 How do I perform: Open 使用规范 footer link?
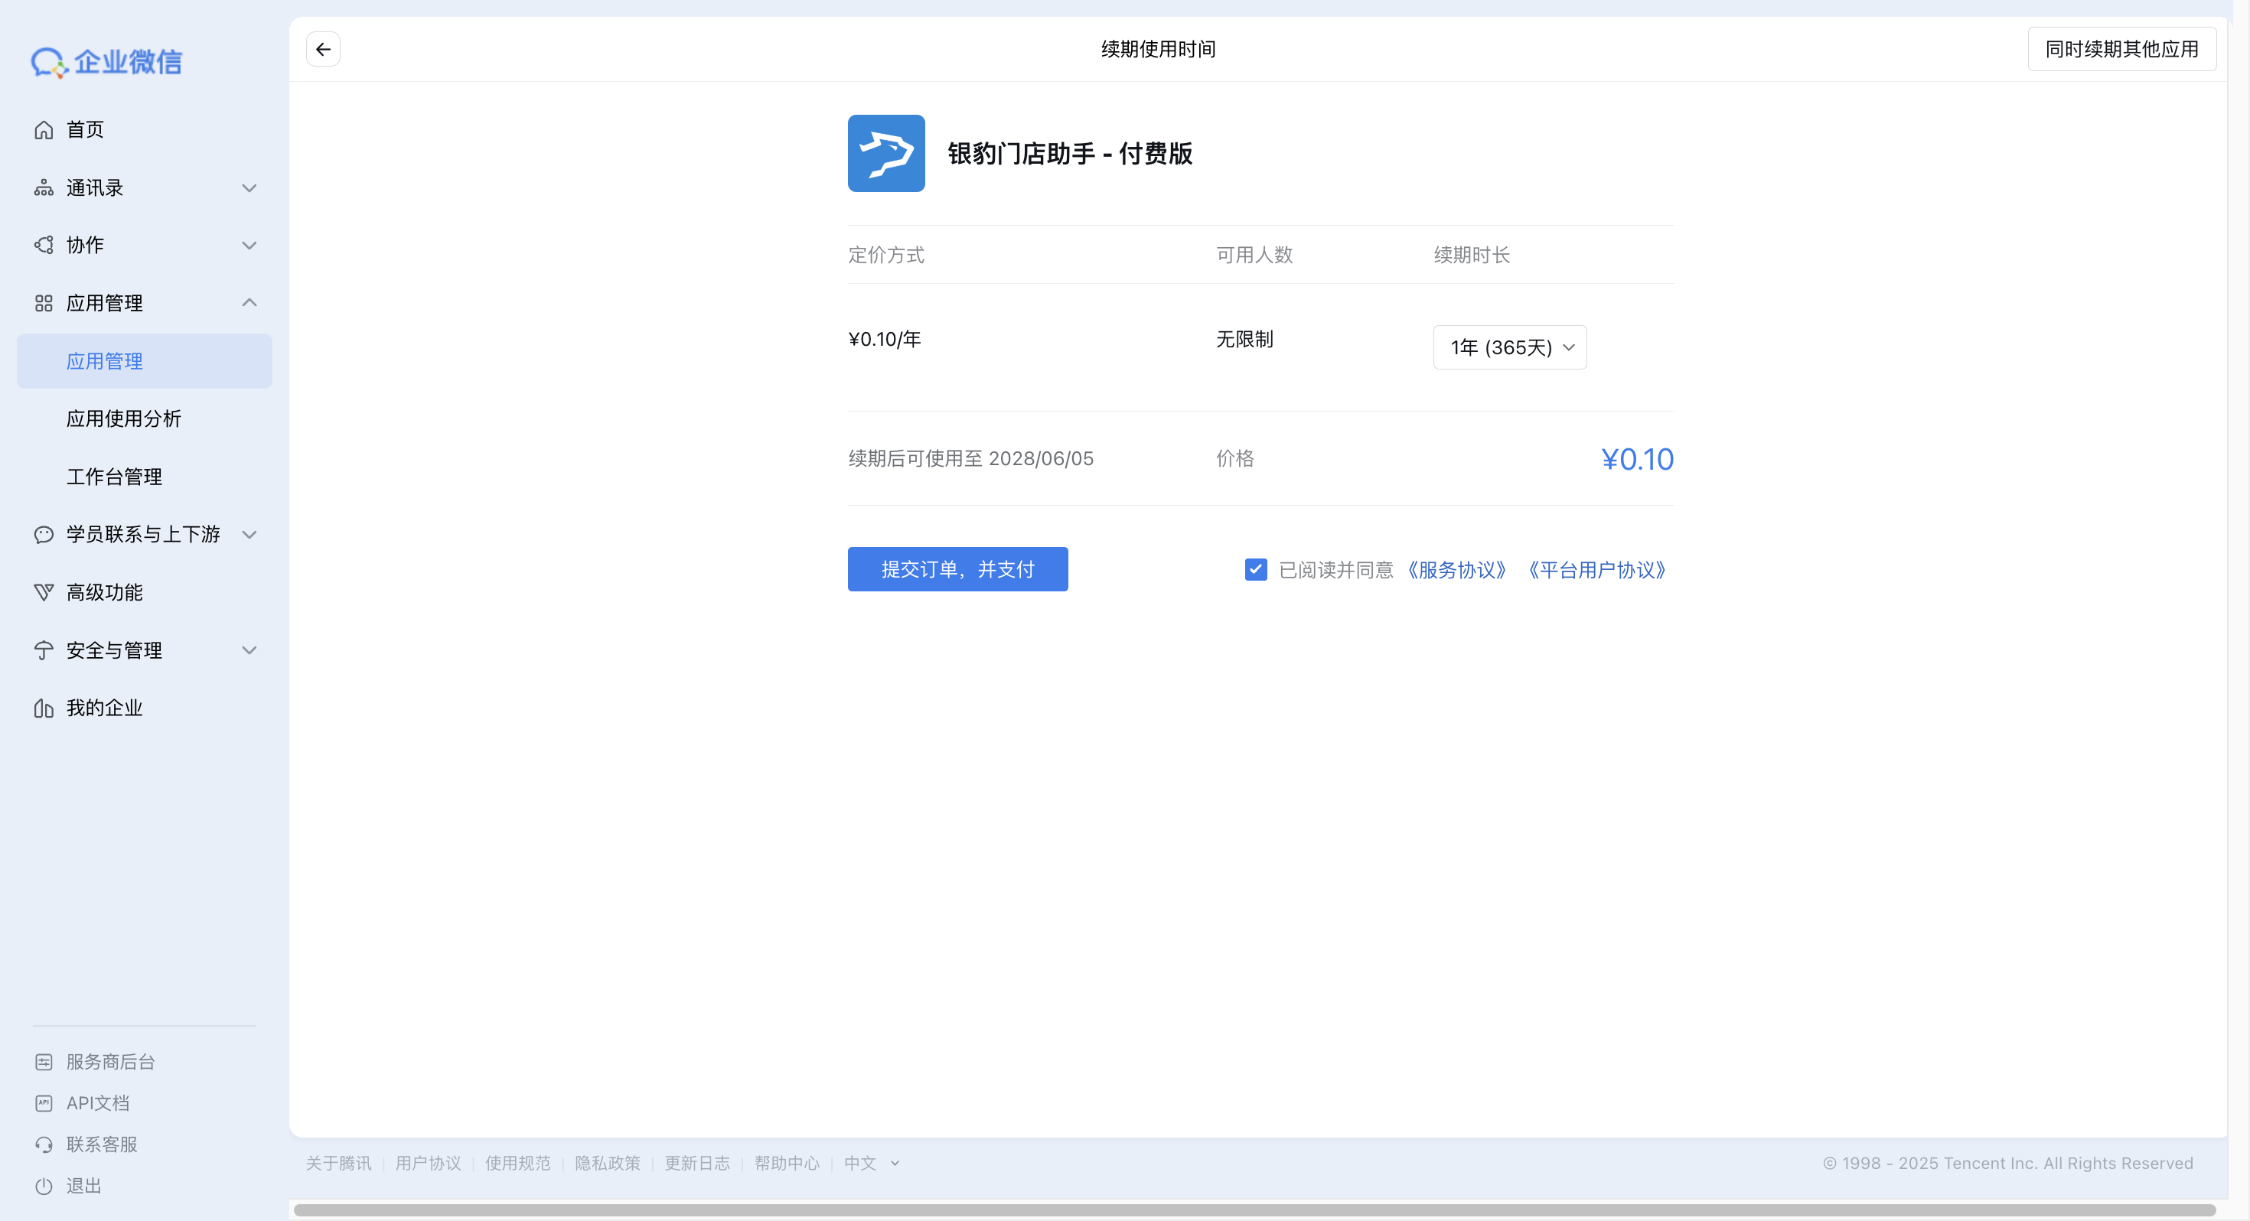518,1164
